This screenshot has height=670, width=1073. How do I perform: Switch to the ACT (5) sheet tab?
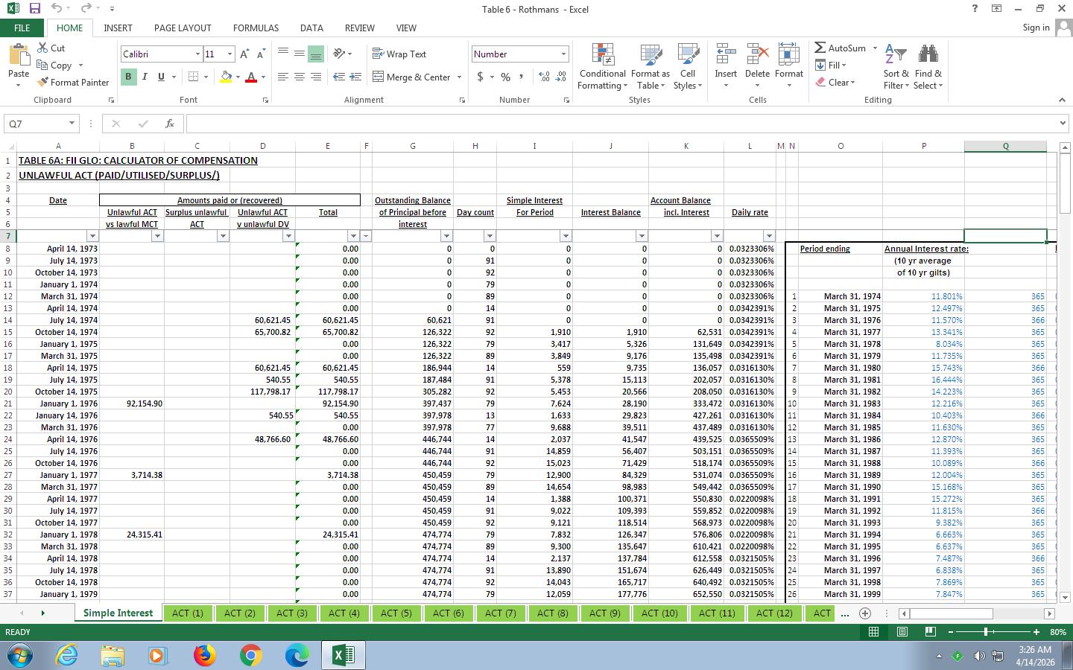click(396, 613)
